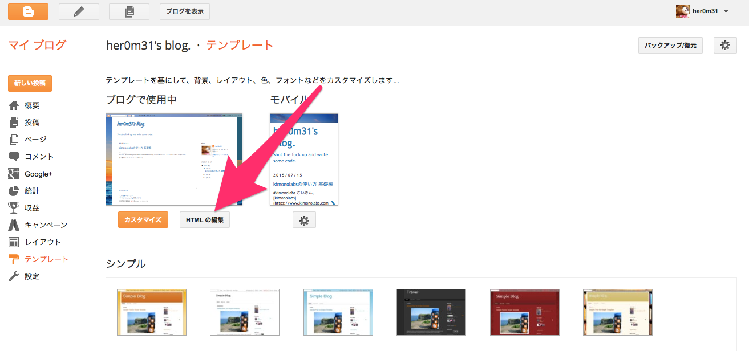The width and height of the screenshot is (749, 351).
Task: Click the wrench 設定 icon in sidebar
Action: click(14, 276)
